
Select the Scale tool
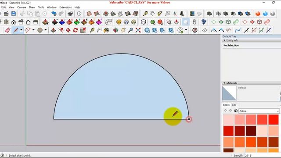(x=83, y=30)
